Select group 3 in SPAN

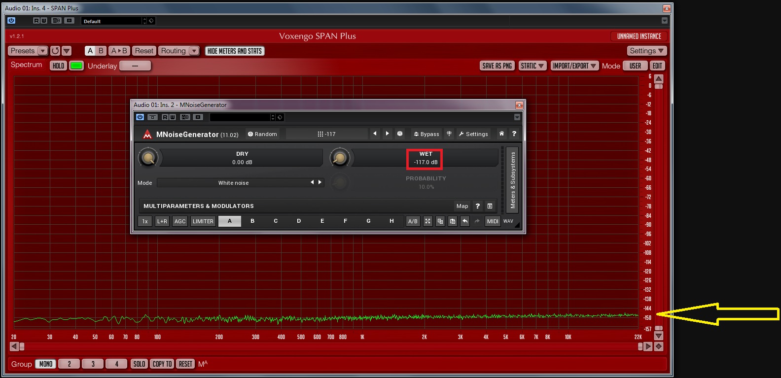[x=93, y=364]
